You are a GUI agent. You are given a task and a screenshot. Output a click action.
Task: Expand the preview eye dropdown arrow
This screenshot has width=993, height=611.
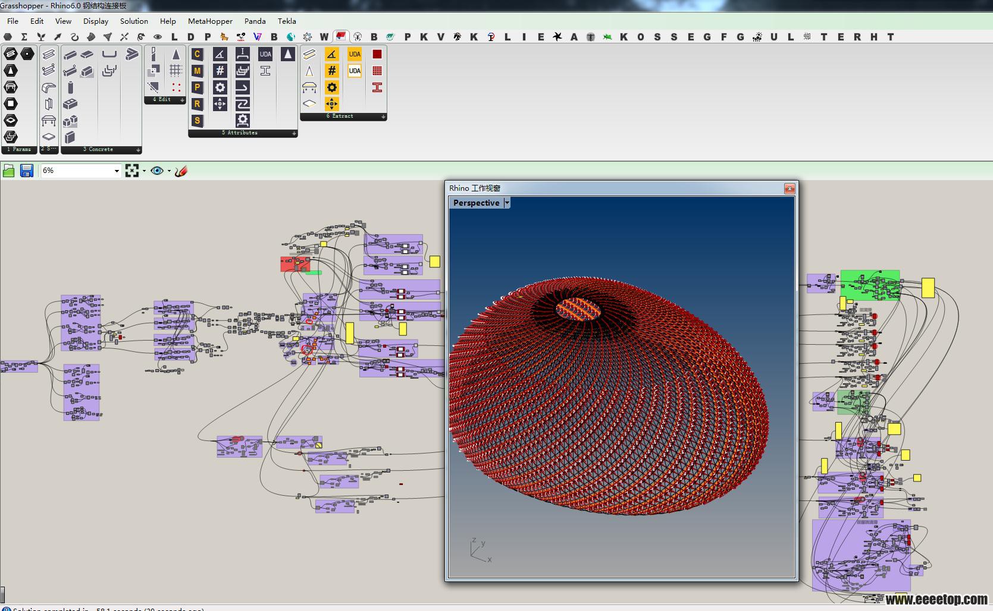coord(169,171)
